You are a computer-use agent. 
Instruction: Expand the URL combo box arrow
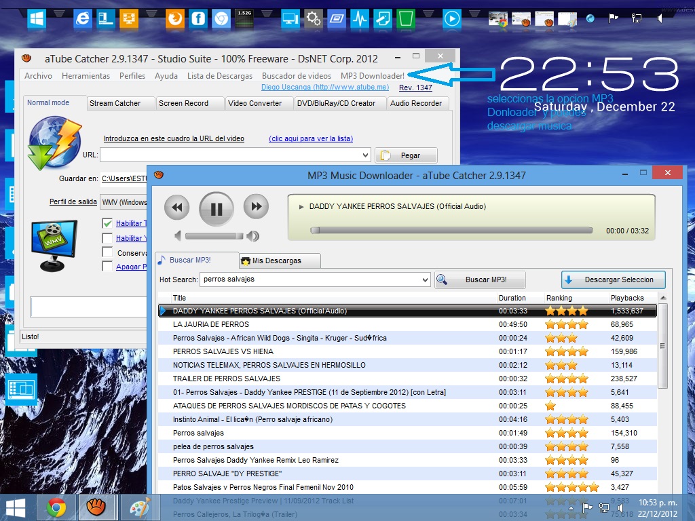click(365, 155)
